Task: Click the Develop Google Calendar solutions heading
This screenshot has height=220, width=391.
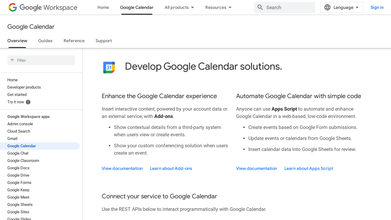Action: coord(203,66)
